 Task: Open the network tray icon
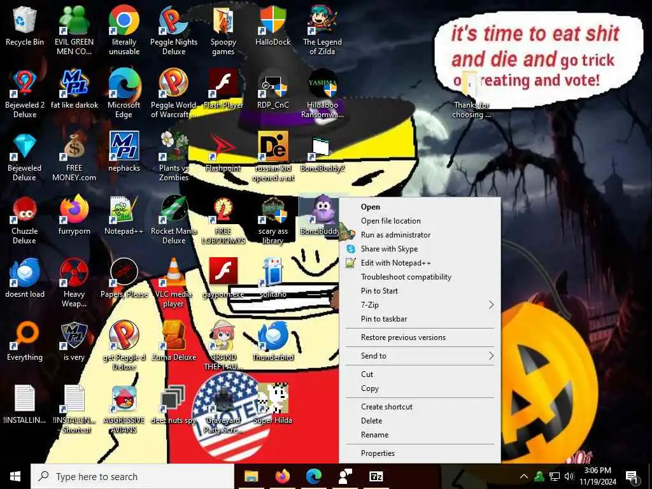(x=555, y=476)
